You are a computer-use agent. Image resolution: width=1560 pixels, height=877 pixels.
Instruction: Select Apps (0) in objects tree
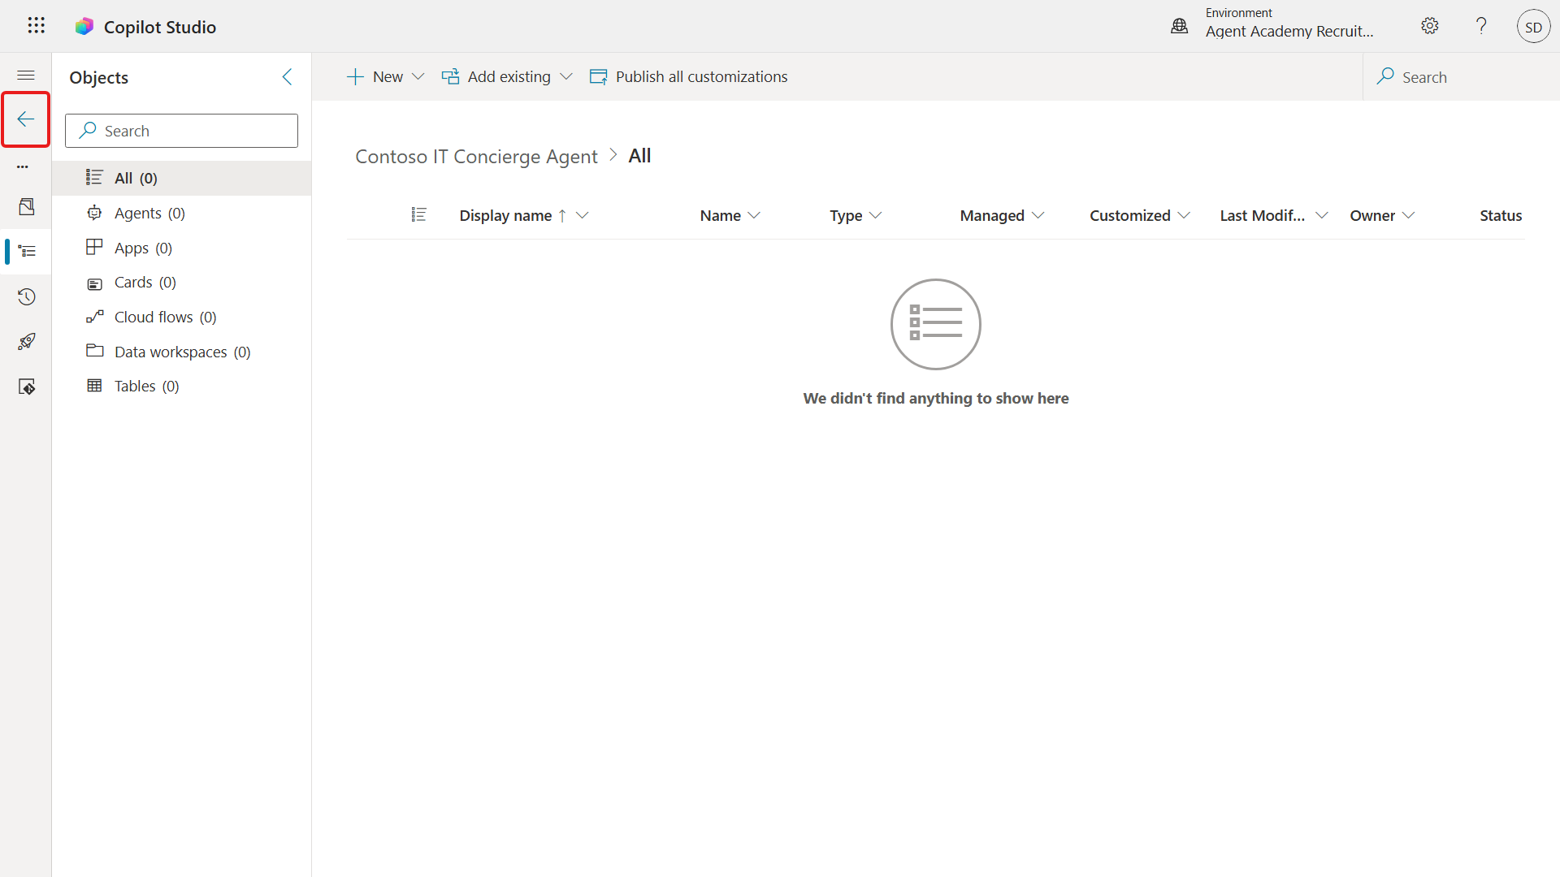pyautogui.click(x=182, y=248)
